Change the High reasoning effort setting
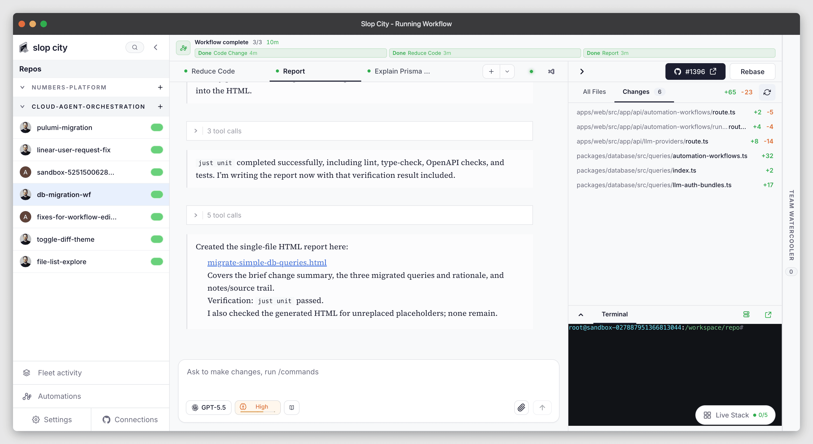Screen dimensions: 813x444 click(258, 407)
